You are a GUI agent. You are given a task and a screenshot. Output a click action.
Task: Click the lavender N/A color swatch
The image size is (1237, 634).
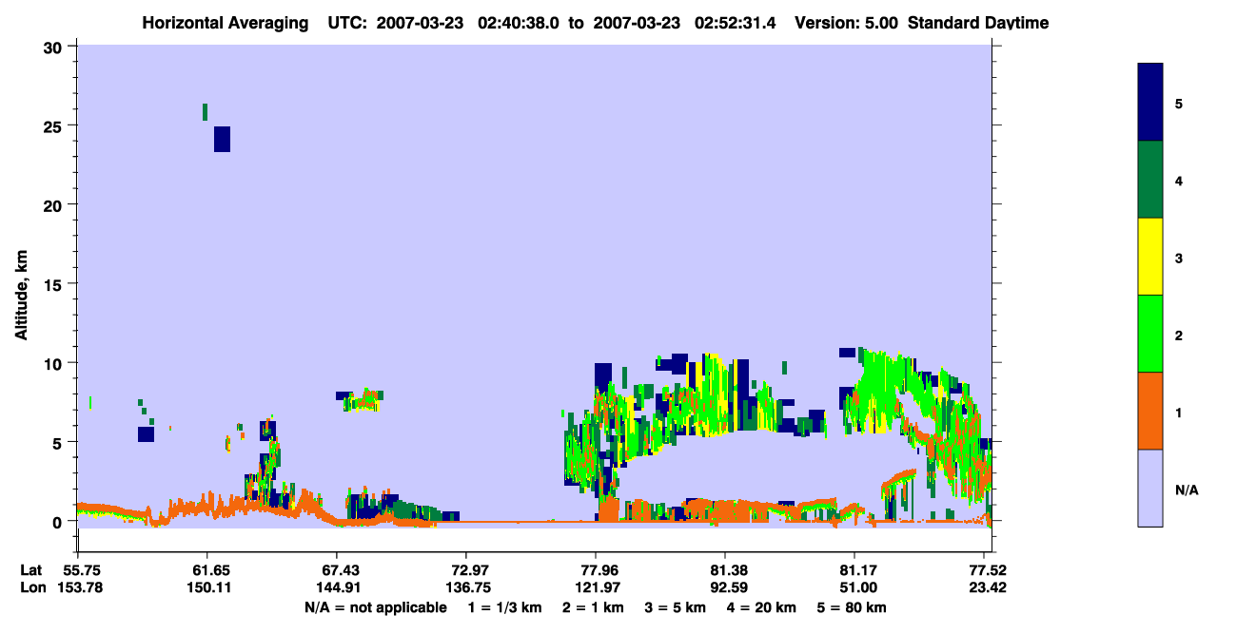pyautogui.click(x=1150, y=487)
